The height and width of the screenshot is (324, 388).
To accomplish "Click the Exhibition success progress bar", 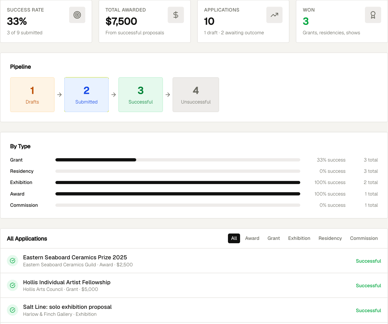I will click(178, 182).
